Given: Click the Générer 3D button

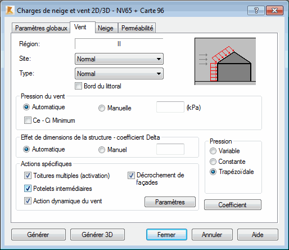Looking at the screenshot, I should coord(97,235).
